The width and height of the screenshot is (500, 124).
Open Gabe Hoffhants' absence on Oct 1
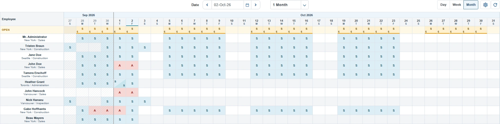(120, 110)
